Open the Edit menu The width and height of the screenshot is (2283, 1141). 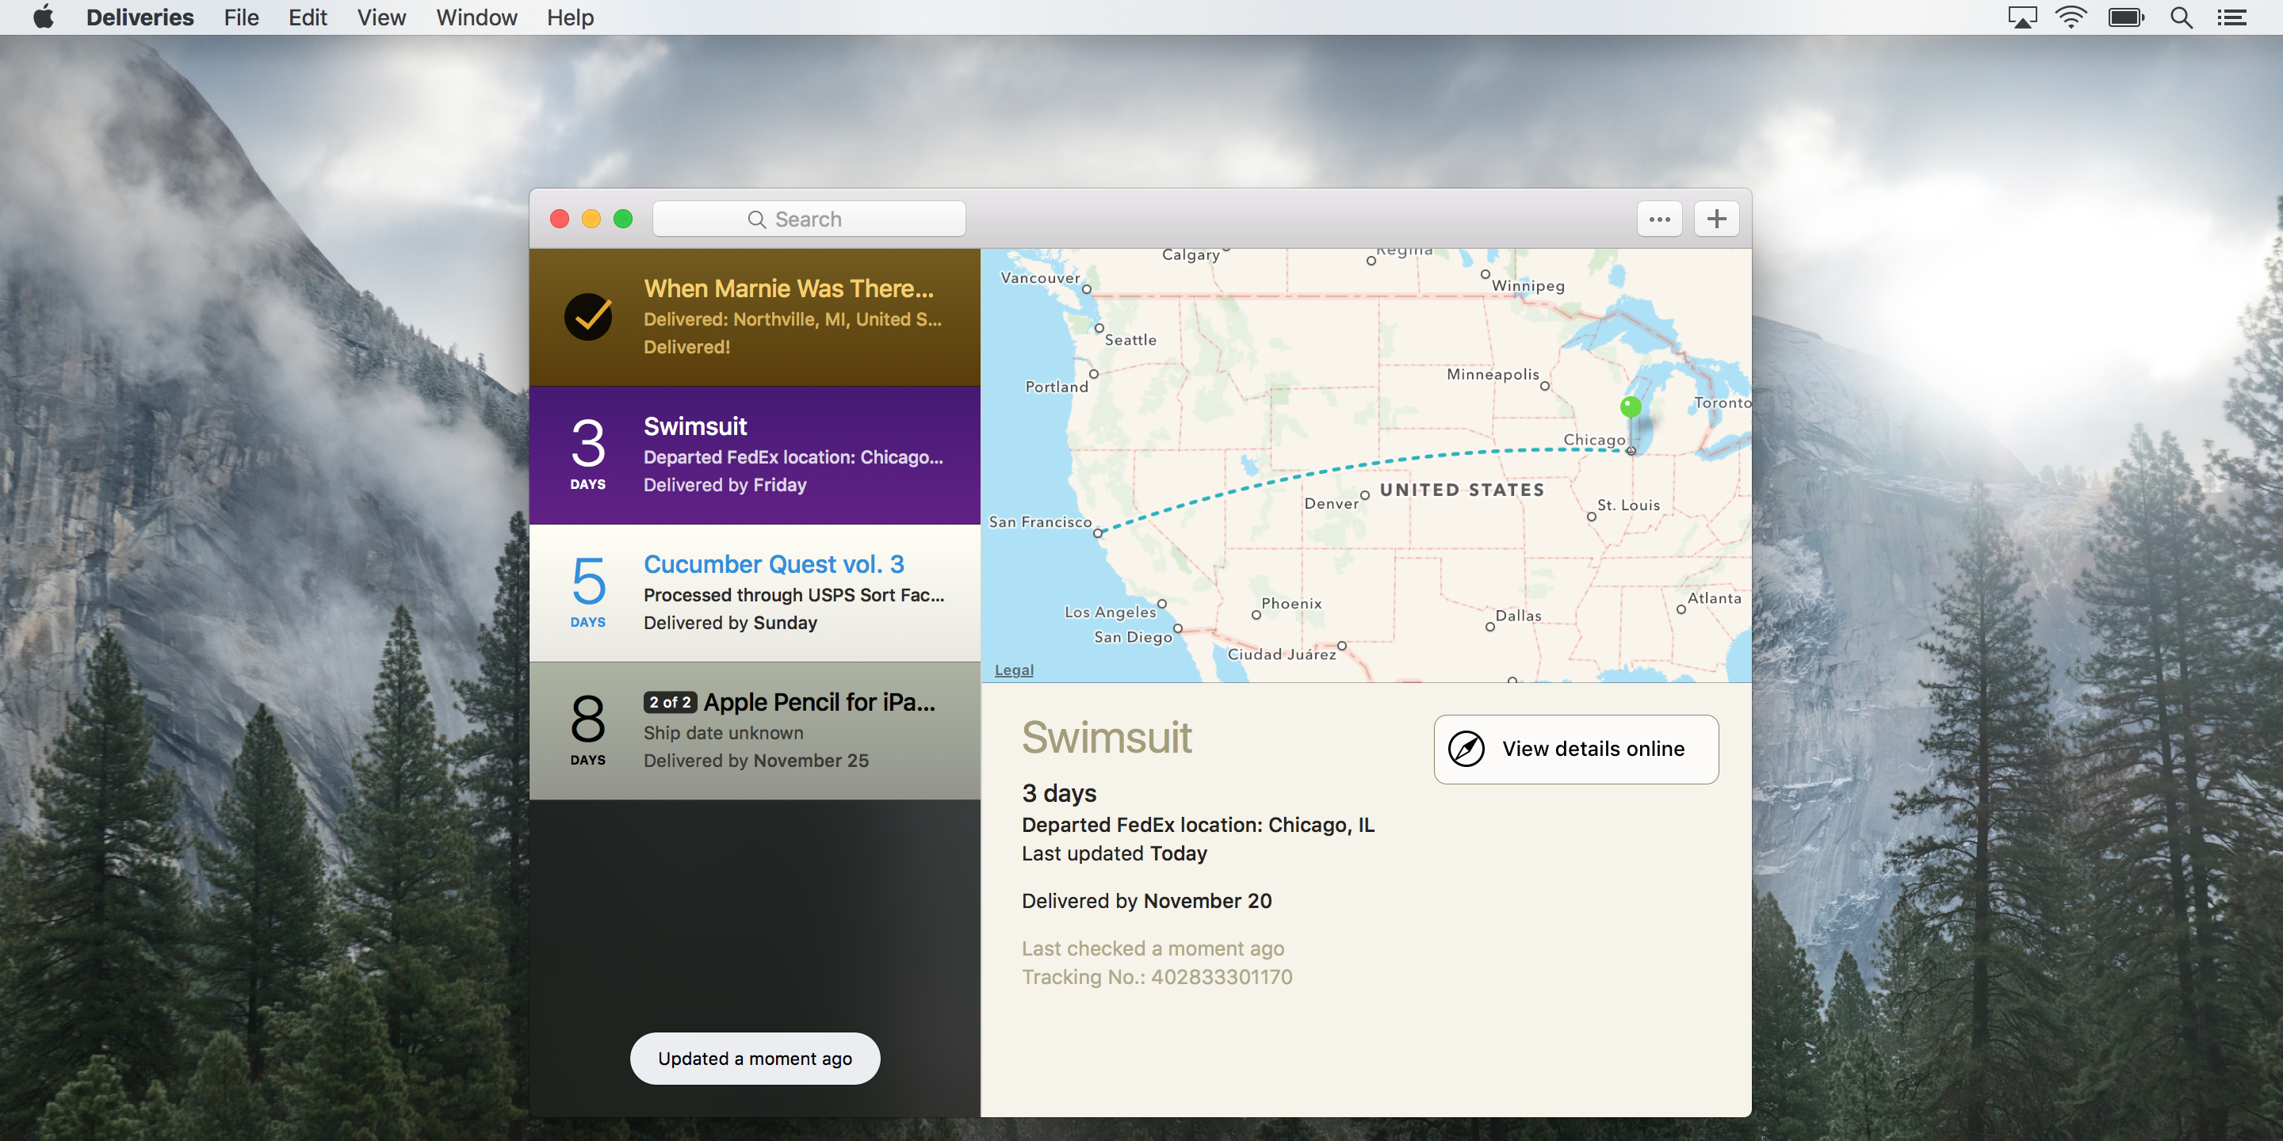[308, 17]
